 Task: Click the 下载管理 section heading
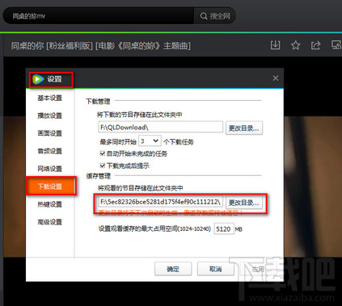[x=98, y=101]
